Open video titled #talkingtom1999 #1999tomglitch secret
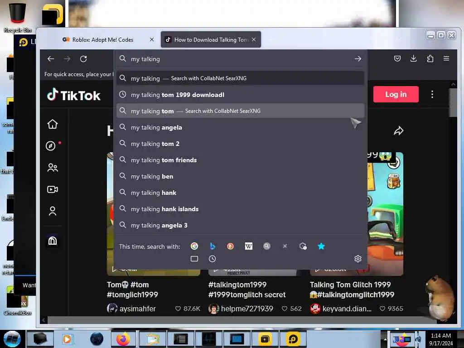Screen dimensions: 464x348 click(247, 290)
